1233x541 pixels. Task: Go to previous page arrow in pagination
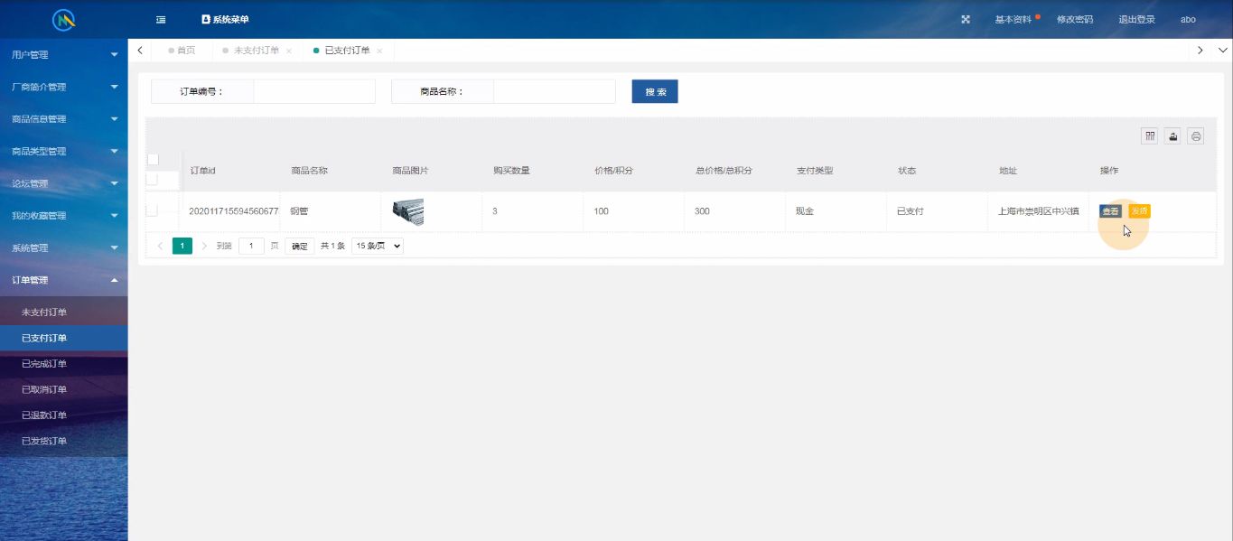(161, 246)
